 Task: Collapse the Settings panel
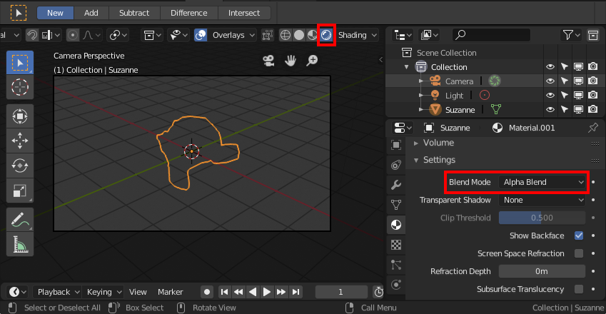point(416,160)
